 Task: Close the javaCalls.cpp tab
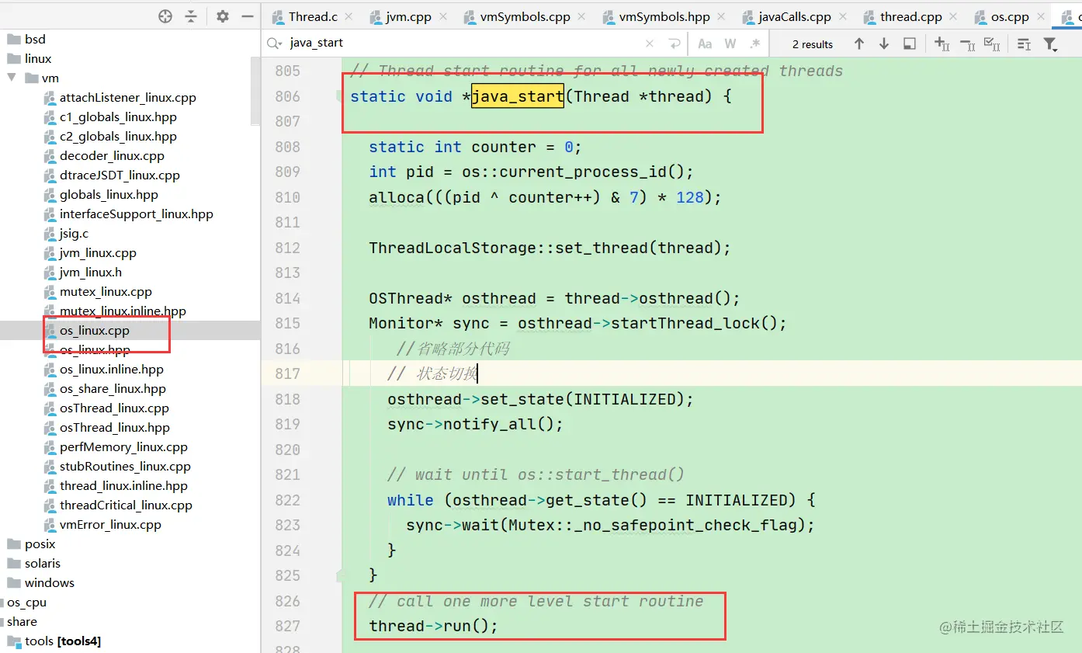(x=843, y=16)
